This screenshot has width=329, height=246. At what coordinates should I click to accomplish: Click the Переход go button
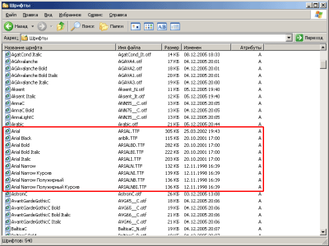[x=309, y=38]
